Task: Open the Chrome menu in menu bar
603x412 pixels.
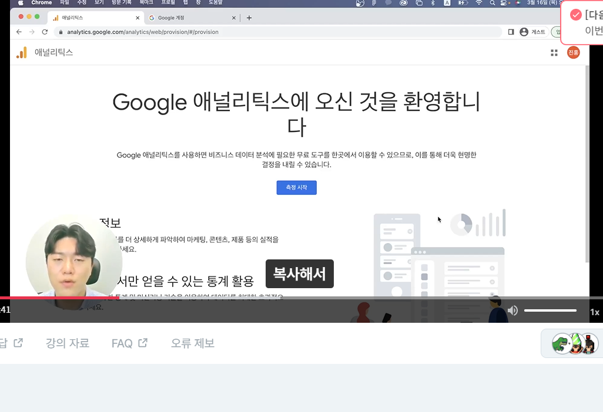Action: (x=42, y=3)
